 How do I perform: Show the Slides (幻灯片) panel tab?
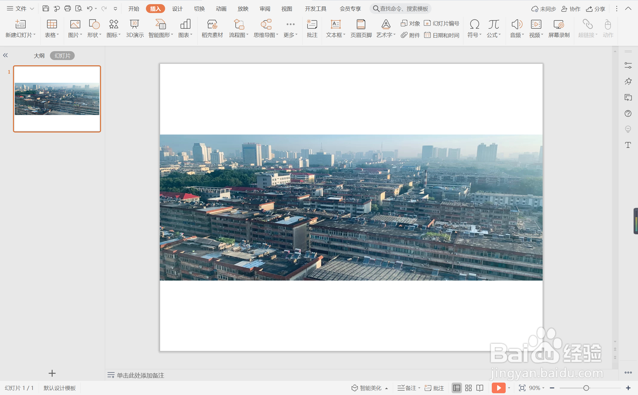(62, 56)
